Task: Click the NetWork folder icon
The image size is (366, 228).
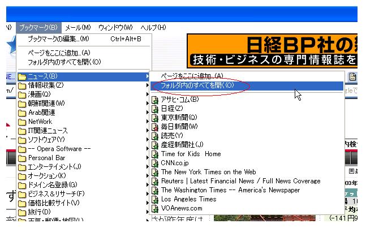Action: point(22,122)
